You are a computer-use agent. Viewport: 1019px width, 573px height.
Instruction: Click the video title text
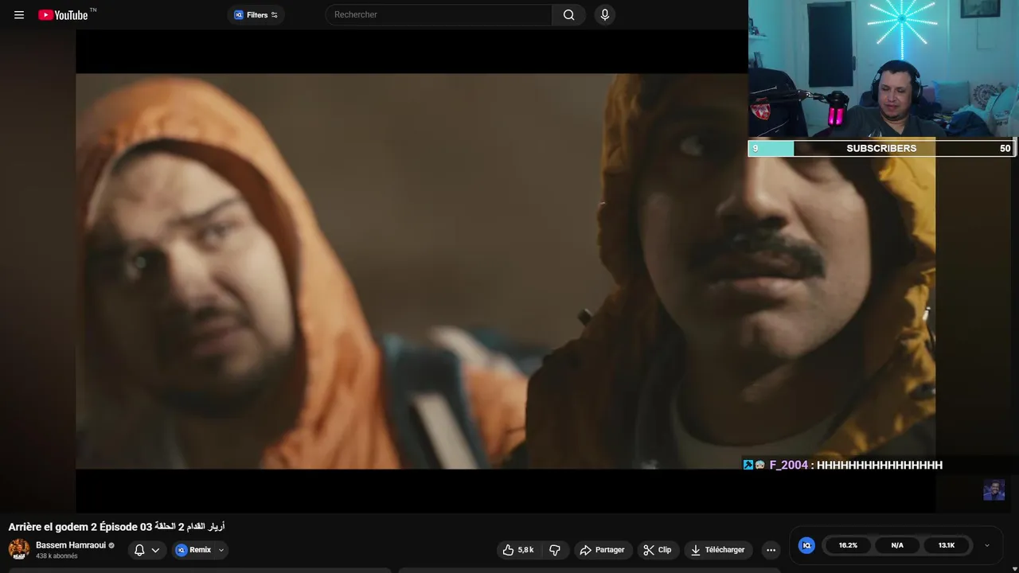click(x=116, y=527)
